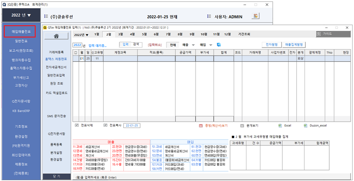Screen dimensions: 354x181
Task: Click [전체종료] in the main sidebar
Action: [x=21, y=173]
